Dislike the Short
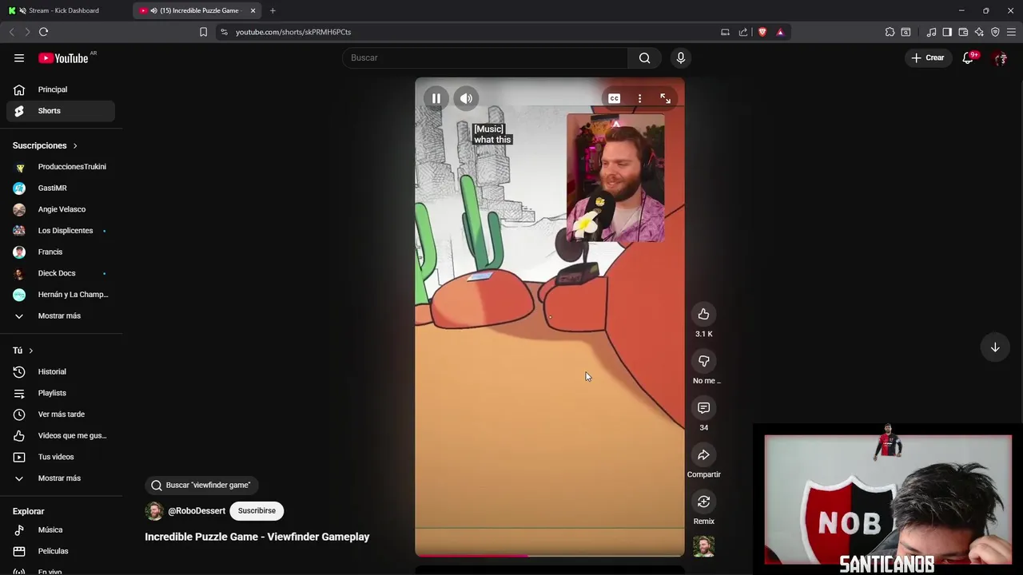The image size is (1023, 575). 703,361
